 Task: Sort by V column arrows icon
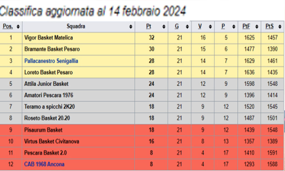pos(210,27)
